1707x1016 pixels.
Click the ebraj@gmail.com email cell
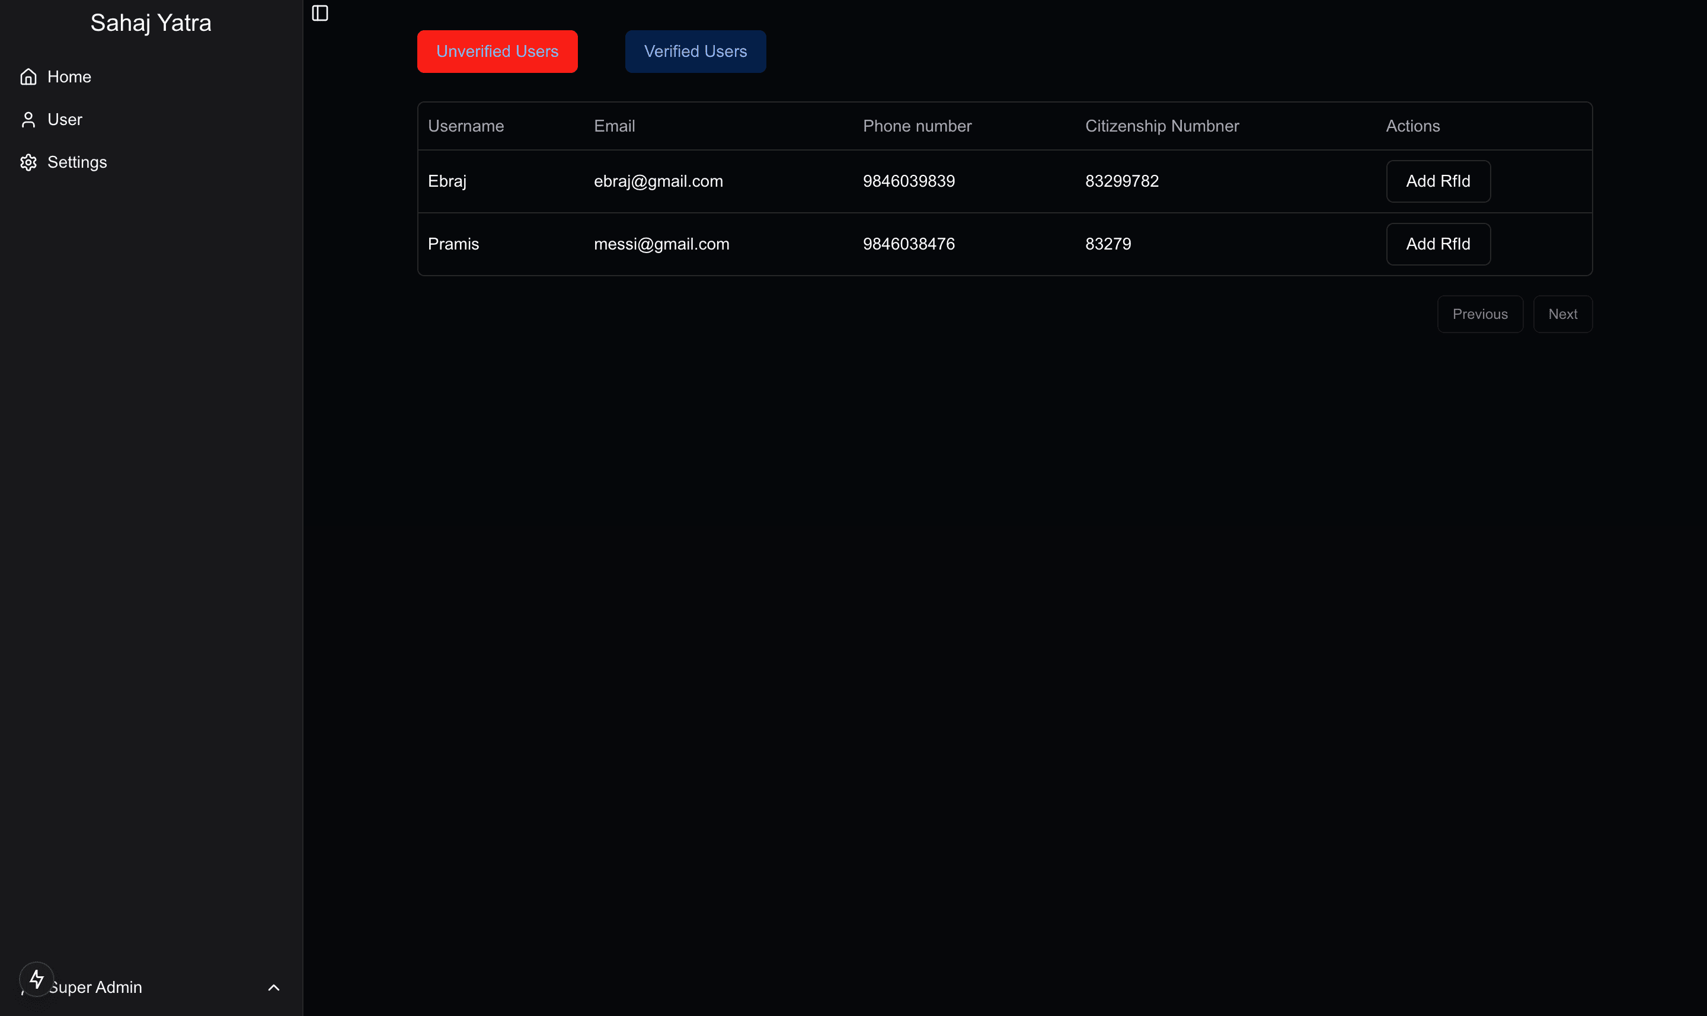click(658, 181)
